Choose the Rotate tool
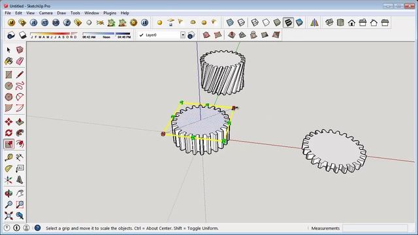 pos(8,133)
